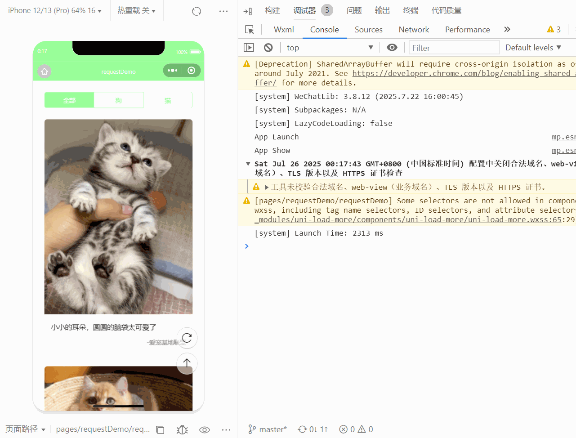Click the warnings count badge 3
Screen dimensions: 576x438
click(554, 29)
